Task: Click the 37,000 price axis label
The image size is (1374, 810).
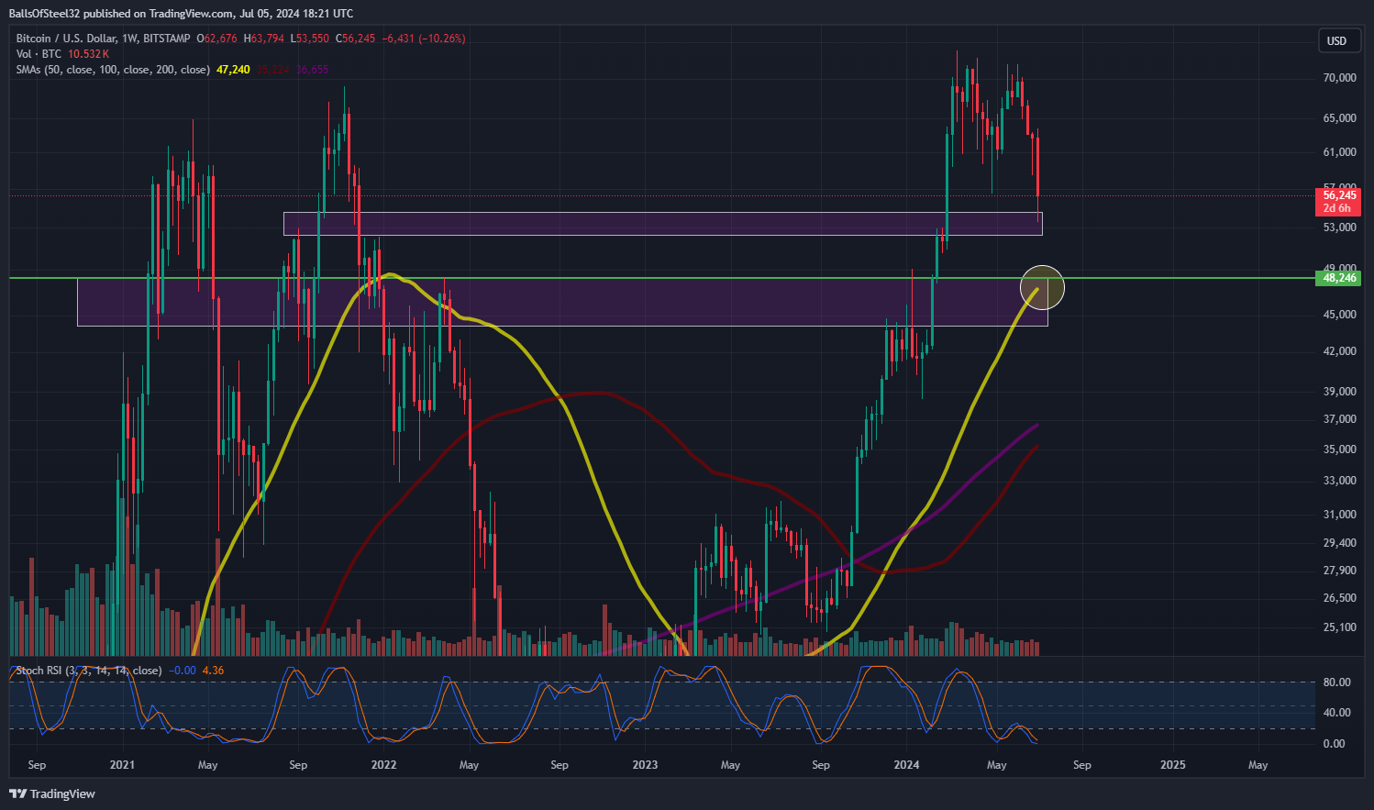Action: pyautogui.click(x=1339, y=419)
